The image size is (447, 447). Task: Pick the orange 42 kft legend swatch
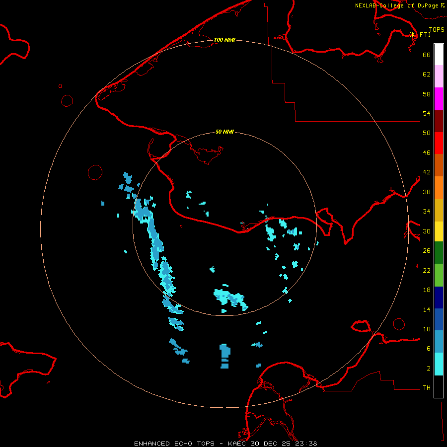439,188
